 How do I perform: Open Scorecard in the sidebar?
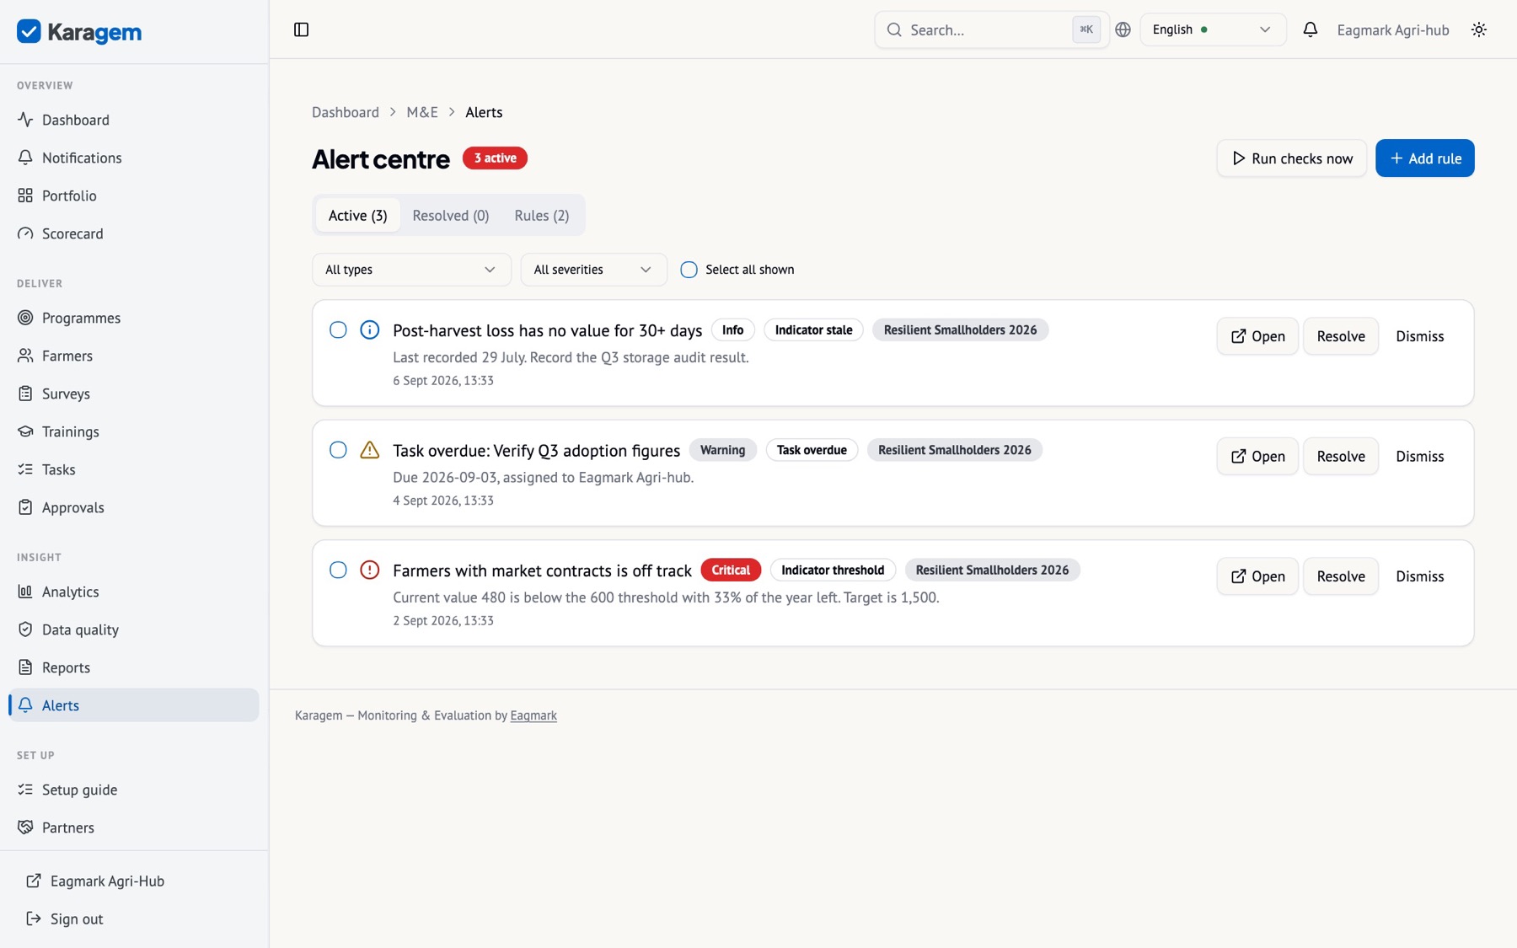[x=134, y=233]
